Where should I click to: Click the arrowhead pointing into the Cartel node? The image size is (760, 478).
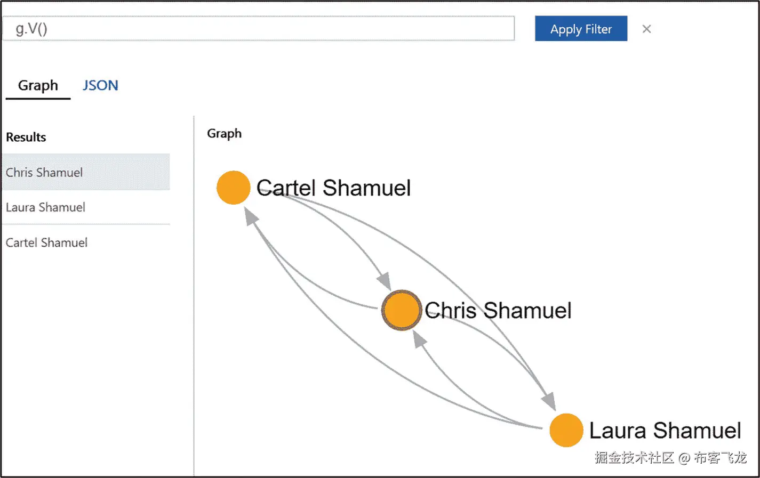251,216
